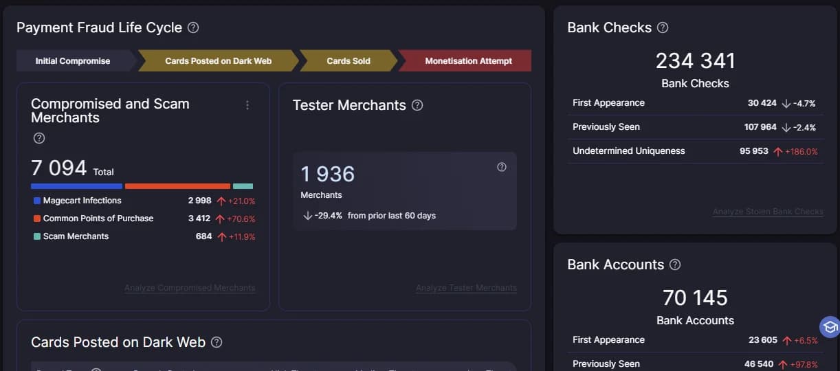
Task: Select the Cards Posted on Dark Web stage
Action: coord(219,60)
